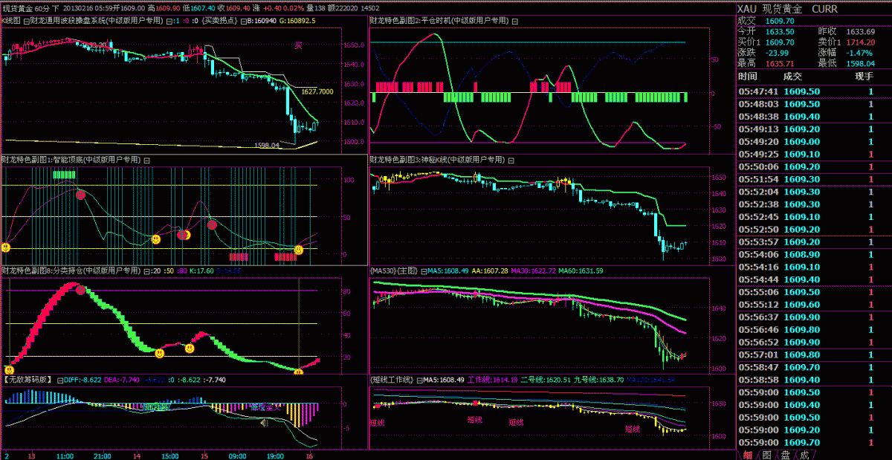Collapse the 财龙特色副图1:智能顶底 indicator box
The height and width of the screenshot is (460, 892).
click(146, 160)
